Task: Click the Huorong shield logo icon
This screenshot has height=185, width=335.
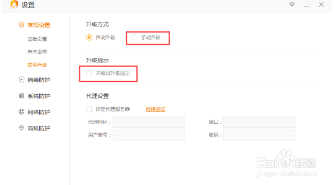Action: [14, 5]
